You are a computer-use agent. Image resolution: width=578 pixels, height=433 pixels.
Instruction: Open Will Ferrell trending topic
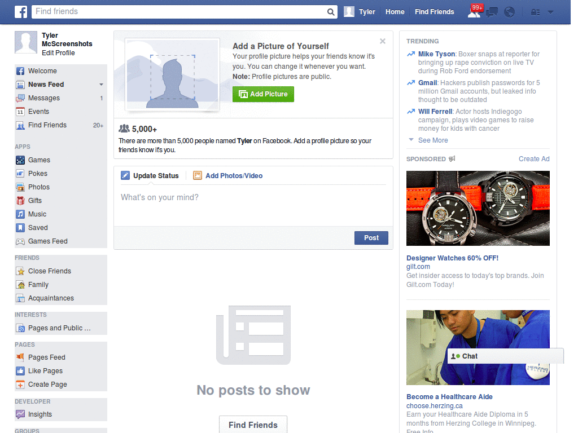click(x=435, y=112)
